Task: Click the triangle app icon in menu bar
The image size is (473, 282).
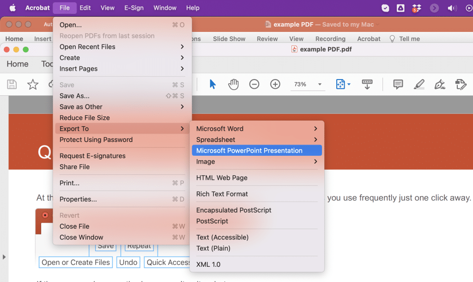Action: [x=400, y=8]
